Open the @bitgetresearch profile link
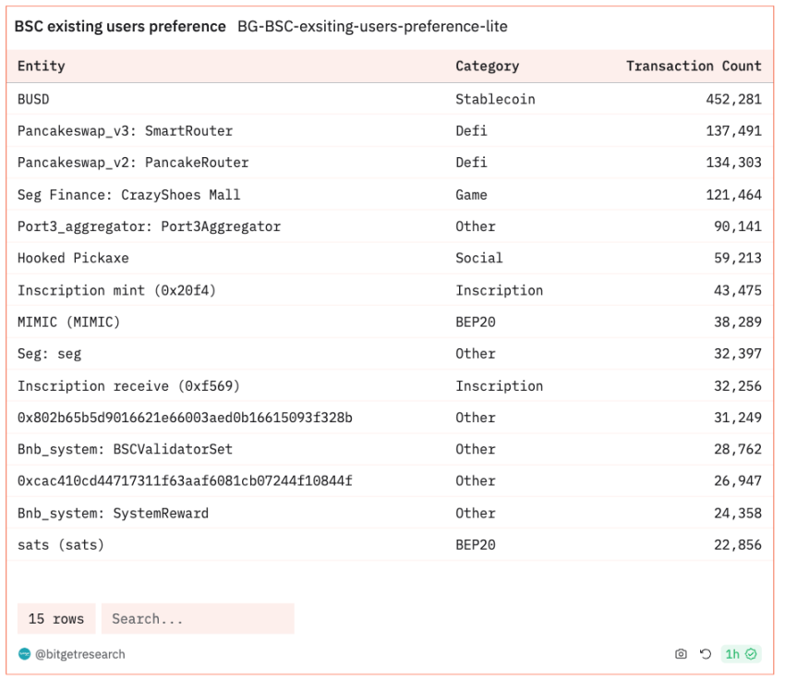This screenshot has width=785, height=680. (79, 654)
